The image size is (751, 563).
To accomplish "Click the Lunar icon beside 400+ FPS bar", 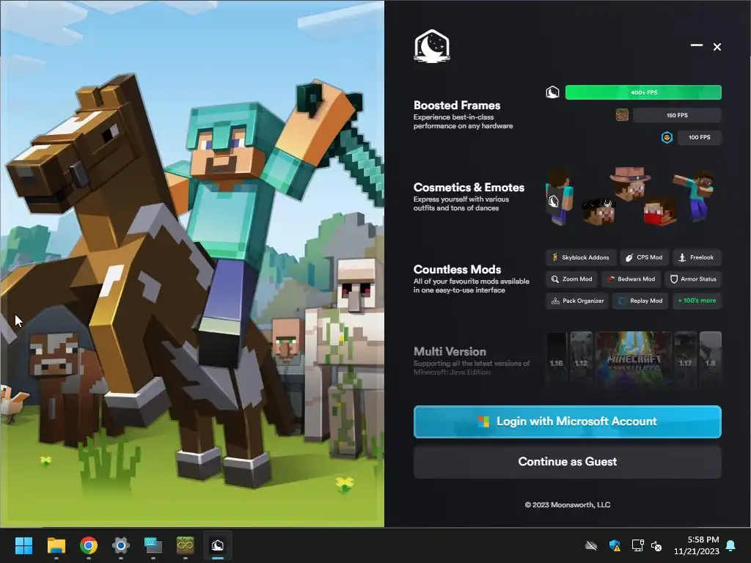I will point(552,92).
